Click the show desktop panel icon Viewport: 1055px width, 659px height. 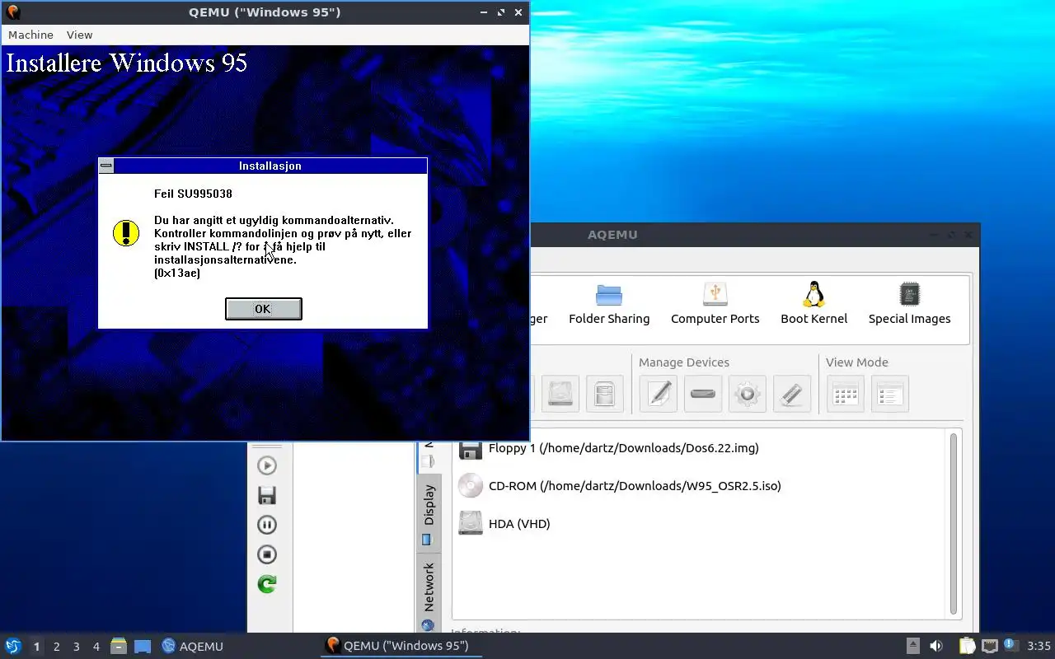click(x=143, y=646)
